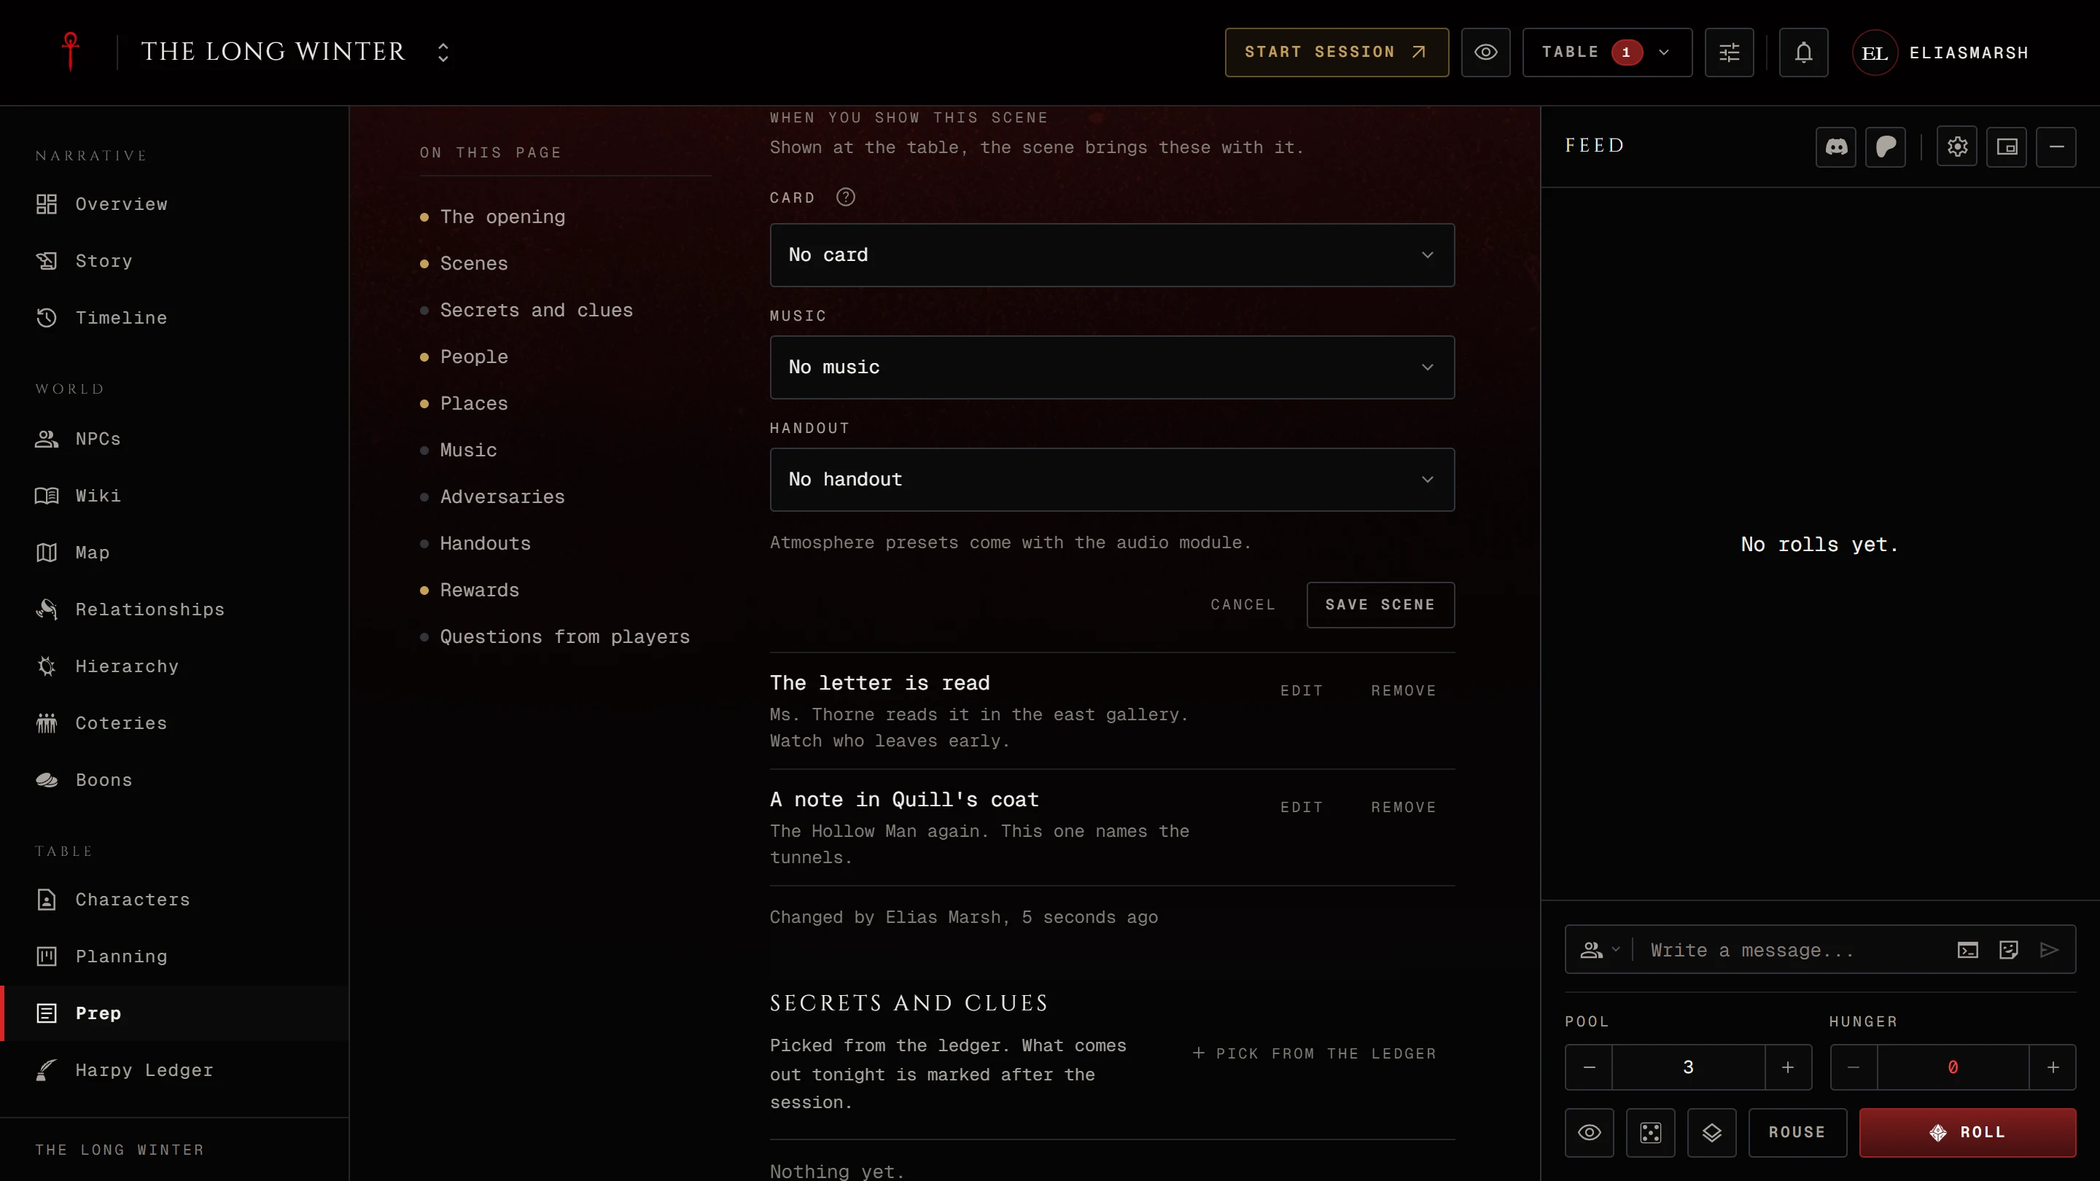The image size is (2100, 1181).
Task: Click Save Scene
Action: click(x=1380, y=605)
